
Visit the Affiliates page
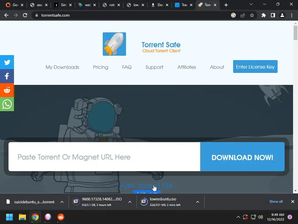tap(187, 67)
